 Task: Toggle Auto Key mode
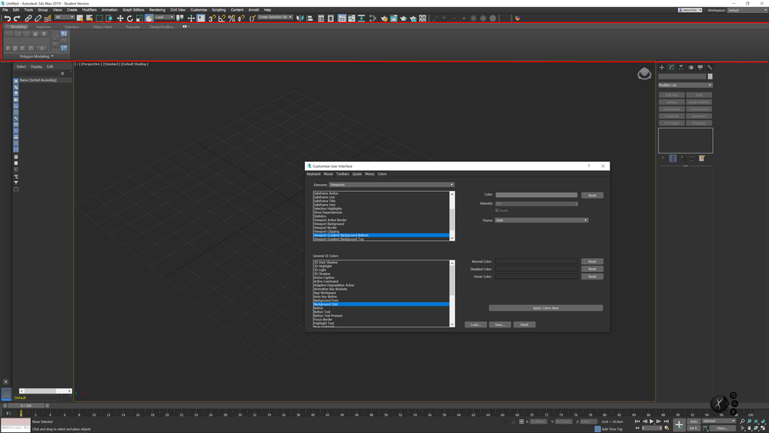click(694, 421)
